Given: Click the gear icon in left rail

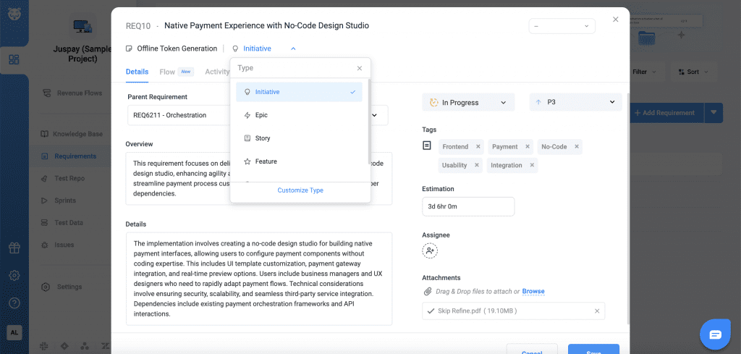Looking at the screenshot, I should tap(14, 276).
